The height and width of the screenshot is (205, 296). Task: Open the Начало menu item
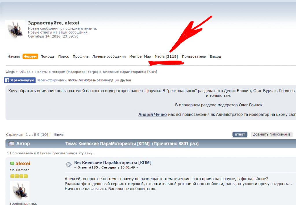coord(14,56)
